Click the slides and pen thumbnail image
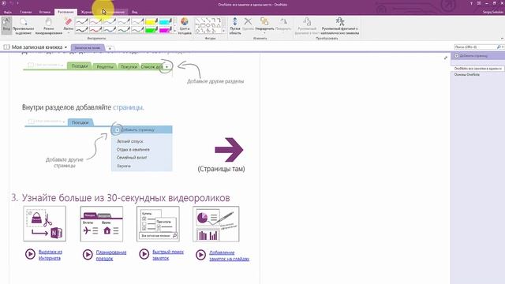Viewport: 505px width, 284px height. pyautogui.click(x=216, y=224)
